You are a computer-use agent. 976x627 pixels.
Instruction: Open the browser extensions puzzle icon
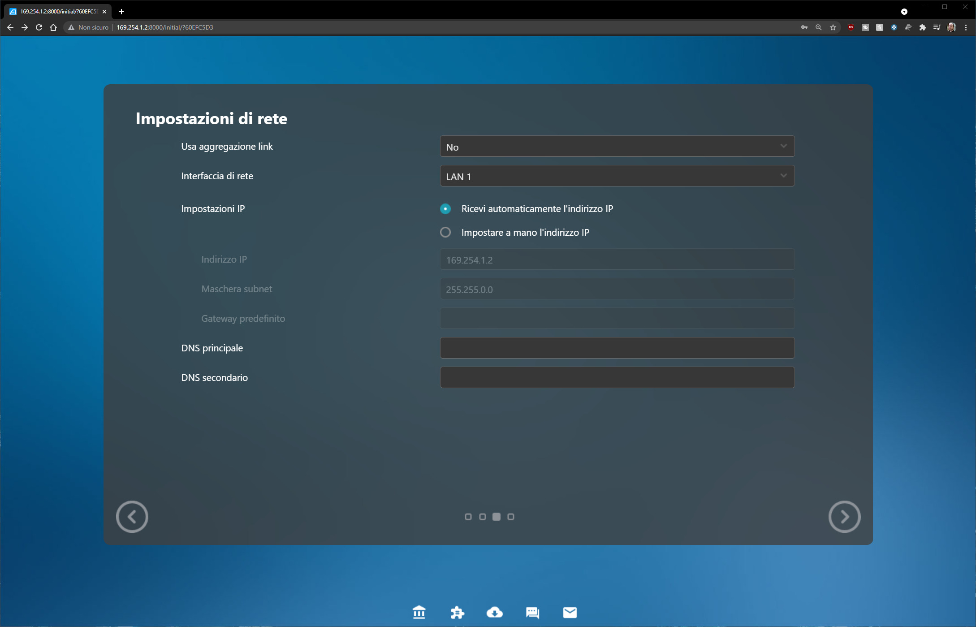pos(922,27)
